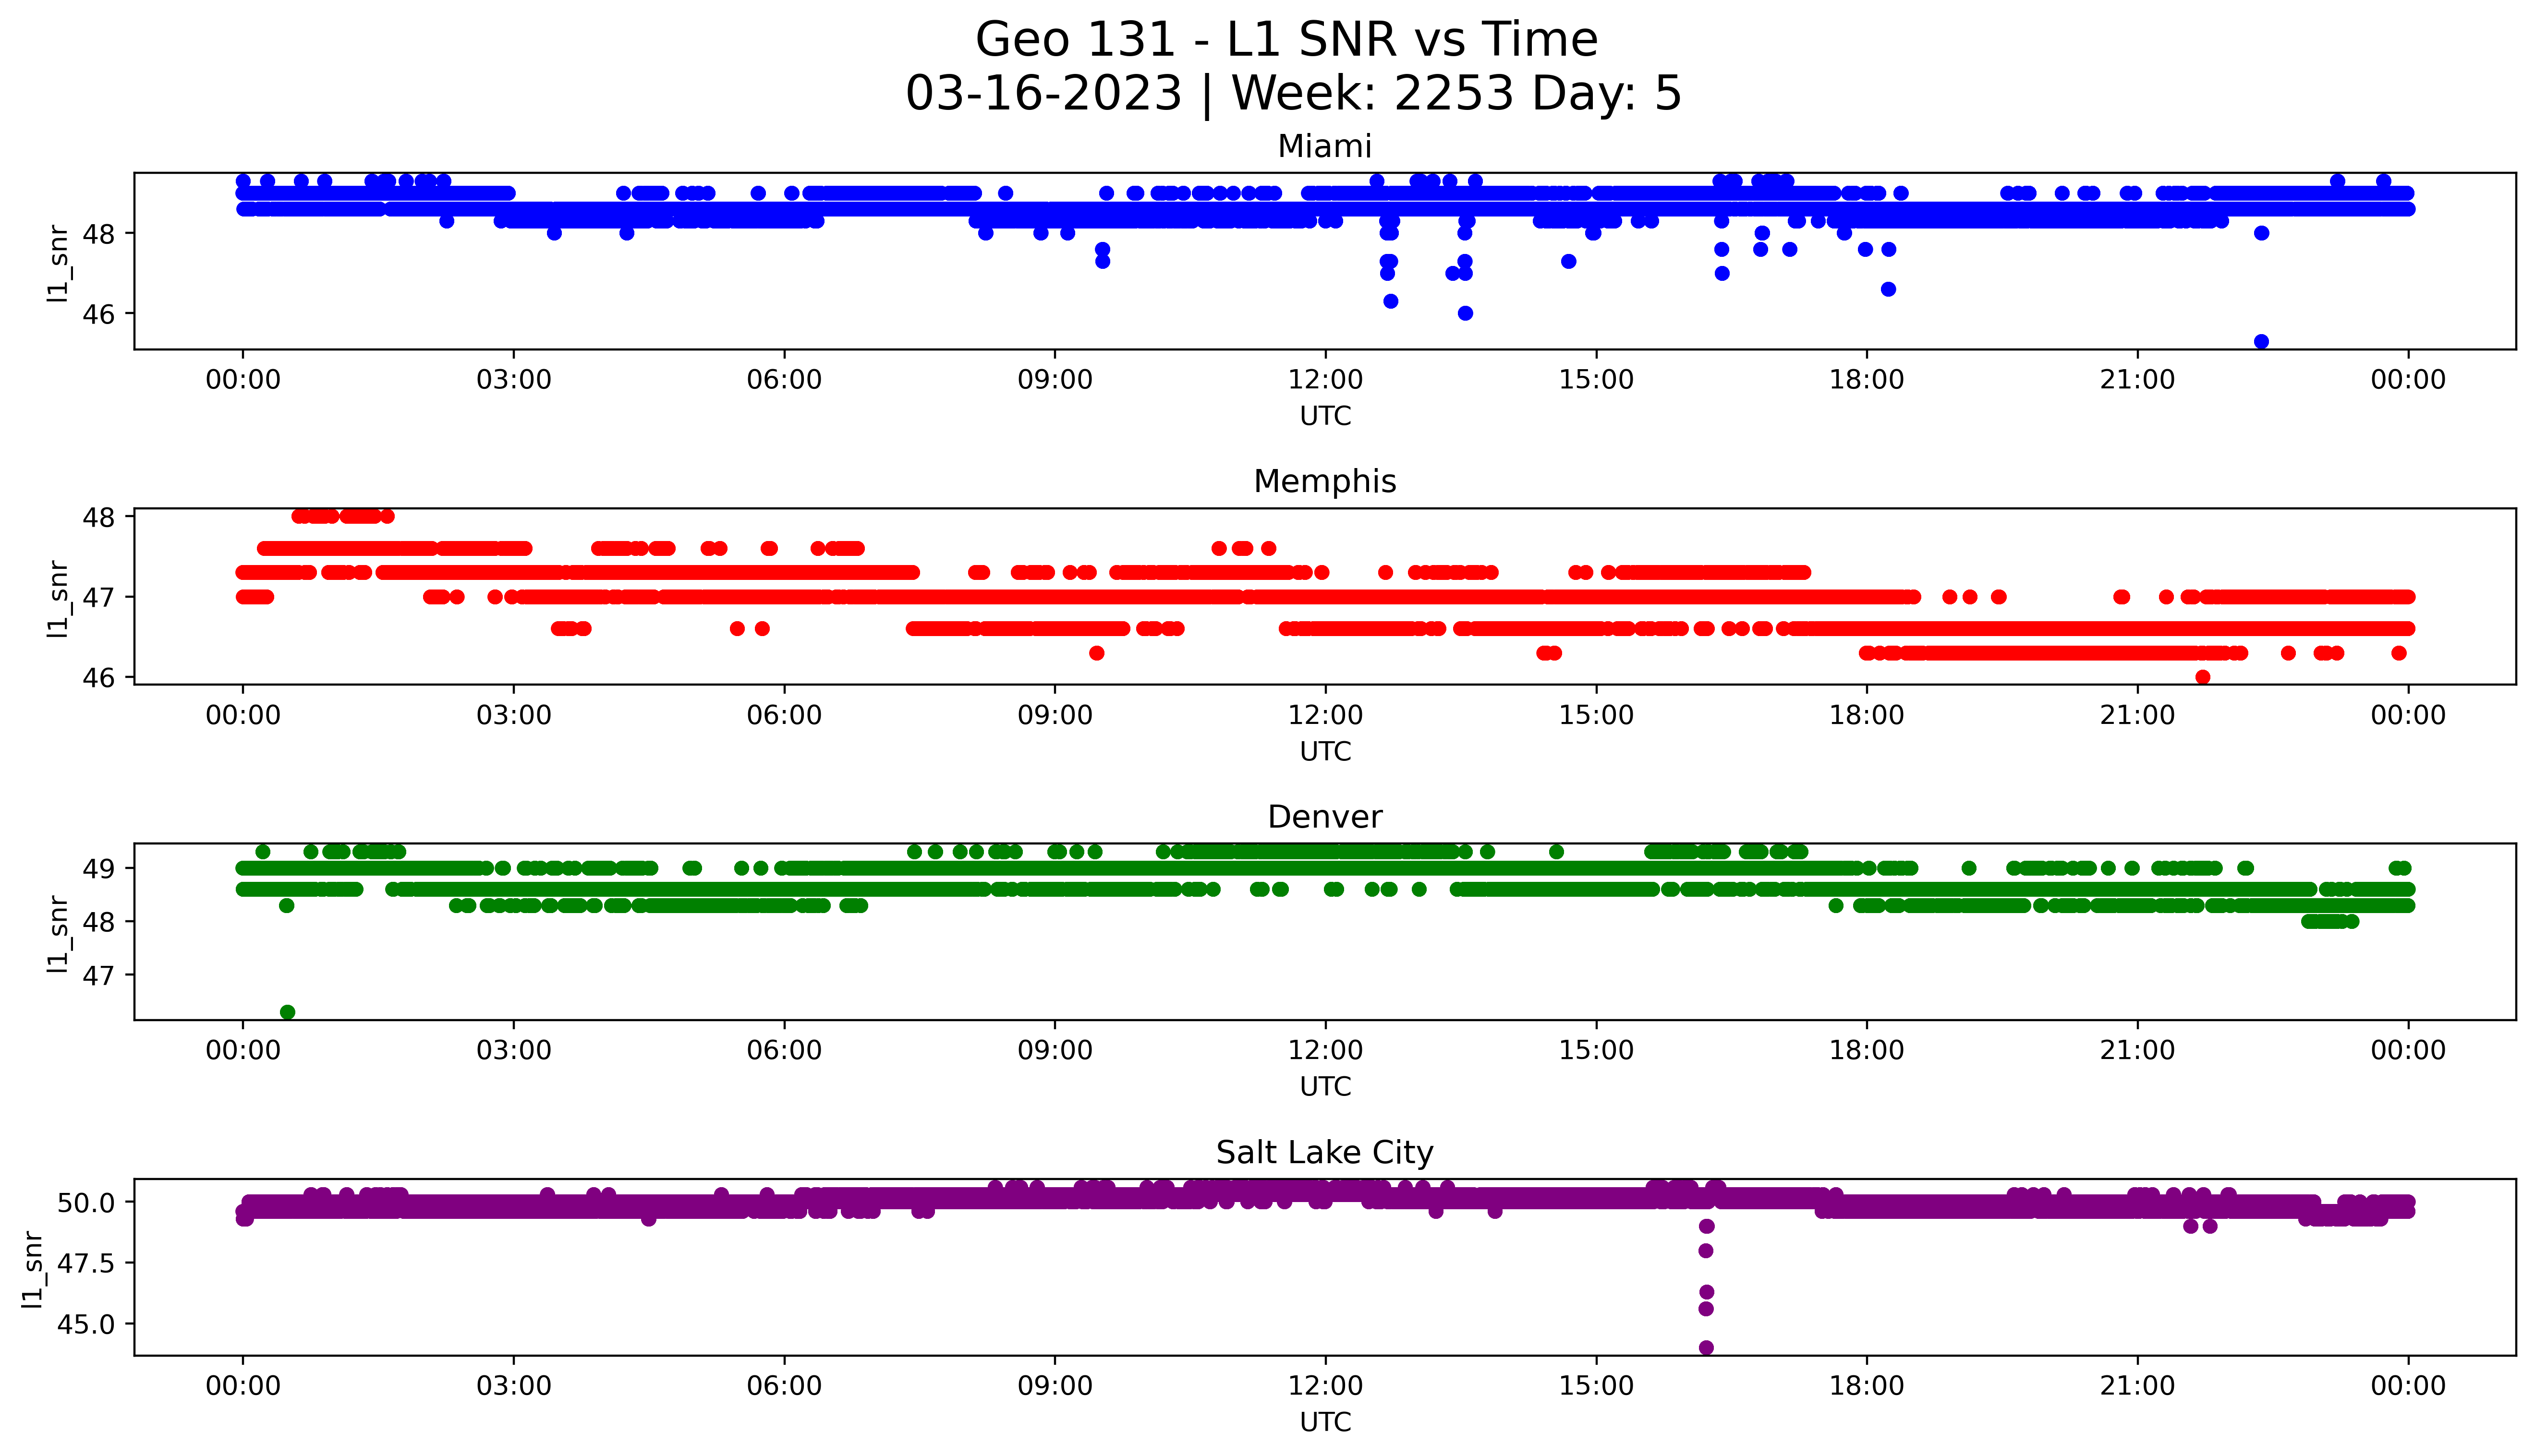This screenshot has width=2535, height=1456.
Task: Click 15:00 tick label on Salt Lake City plot
Action: click(x=1596, y=1387)
